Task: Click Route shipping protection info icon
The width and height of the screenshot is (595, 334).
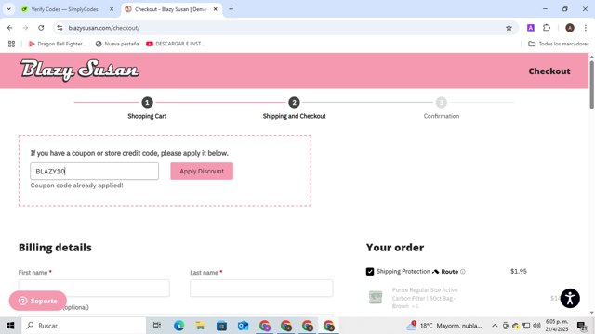Action: click(x=463, y=272)
